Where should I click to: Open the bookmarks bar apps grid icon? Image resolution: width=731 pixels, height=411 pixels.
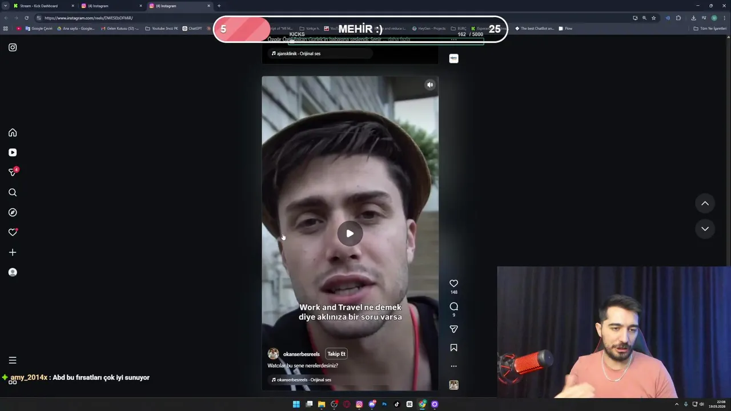tap(6, 29)
